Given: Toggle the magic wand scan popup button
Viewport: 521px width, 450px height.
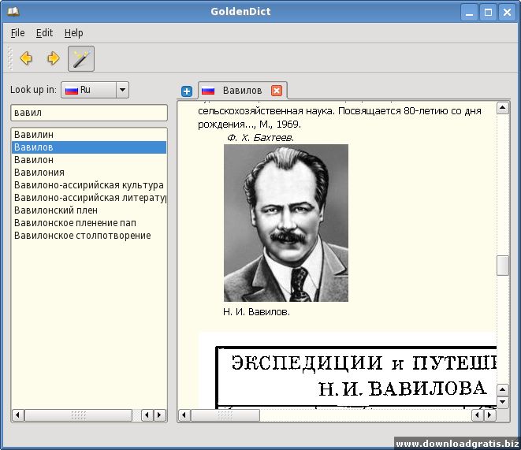Looking at the screenshot, I should [x=81, y=59].
